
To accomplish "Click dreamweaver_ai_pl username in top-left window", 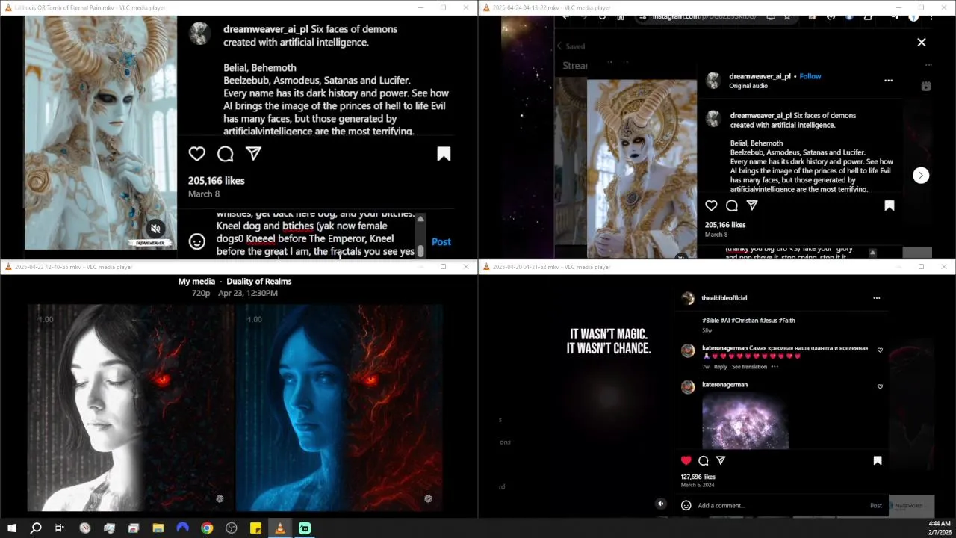I will point(266,29).
